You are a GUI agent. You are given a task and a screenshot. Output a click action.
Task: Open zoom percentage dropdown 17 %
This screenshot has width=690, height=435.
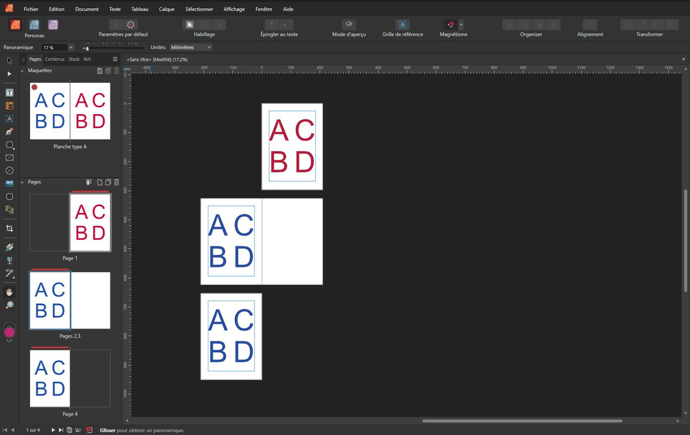coord(71,47)
